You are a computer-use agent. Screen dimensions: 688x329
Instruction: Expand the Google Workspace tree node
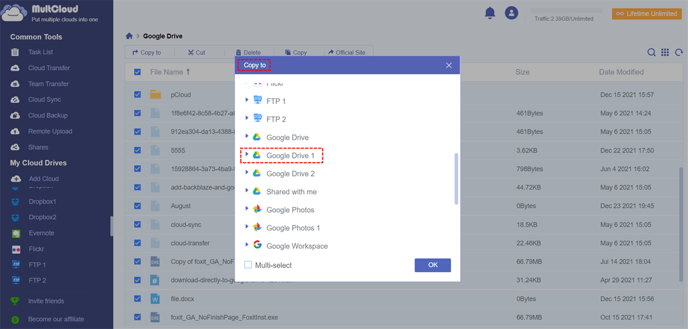tap(247, 245)
